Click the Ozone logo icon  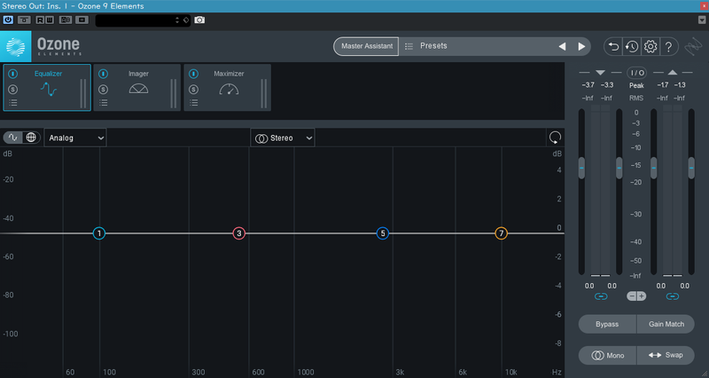coord(15,46)
